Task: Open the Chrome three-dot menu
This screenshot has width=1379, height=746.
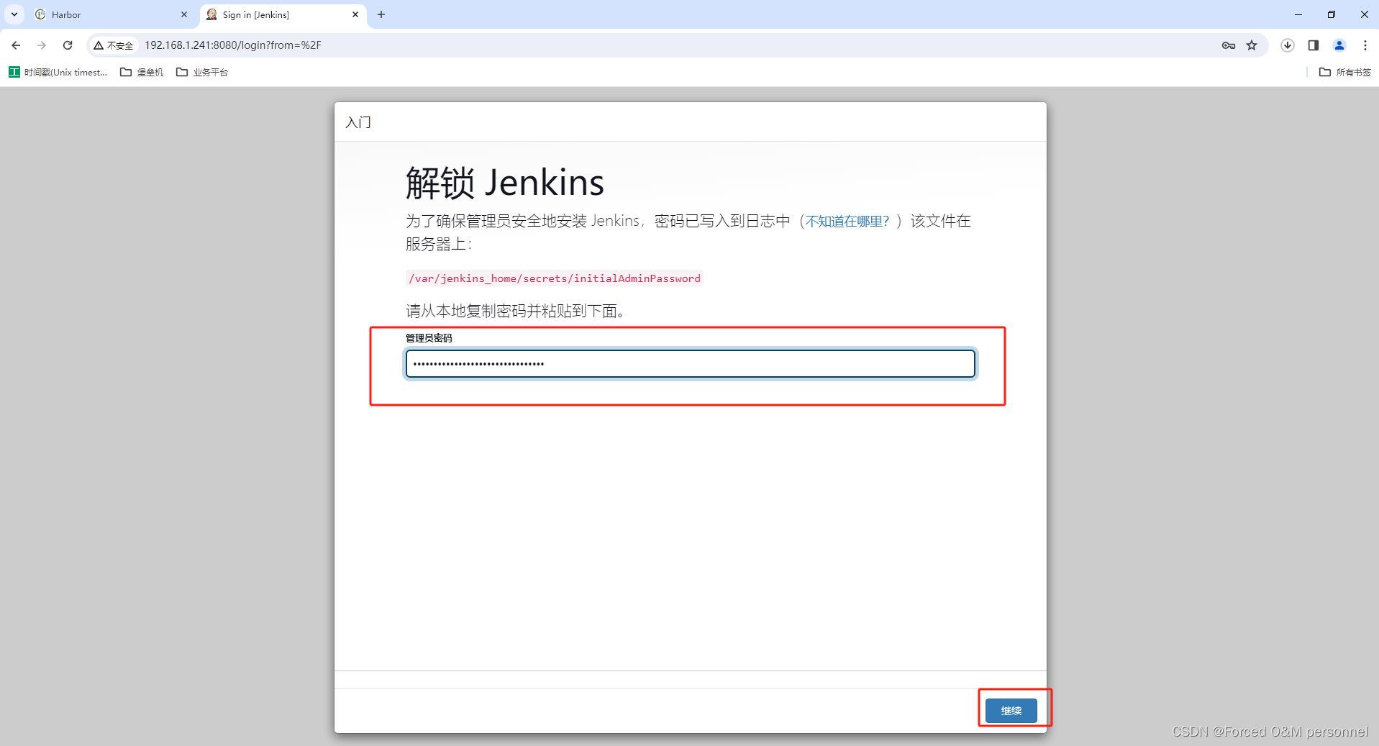Action: pyautogui.click(x=1365, y=45)
